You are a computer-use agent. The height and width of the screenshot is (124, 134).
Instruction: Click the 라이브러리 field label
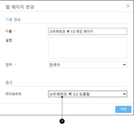14,94
